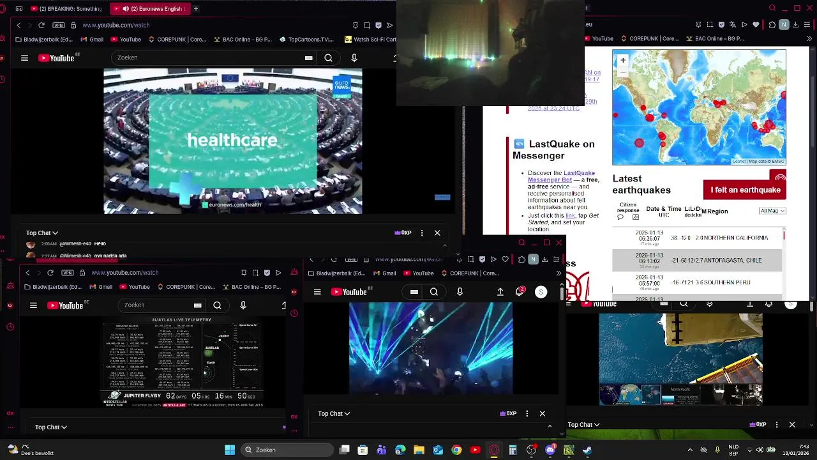Open Discord from the taskbar

550,450
